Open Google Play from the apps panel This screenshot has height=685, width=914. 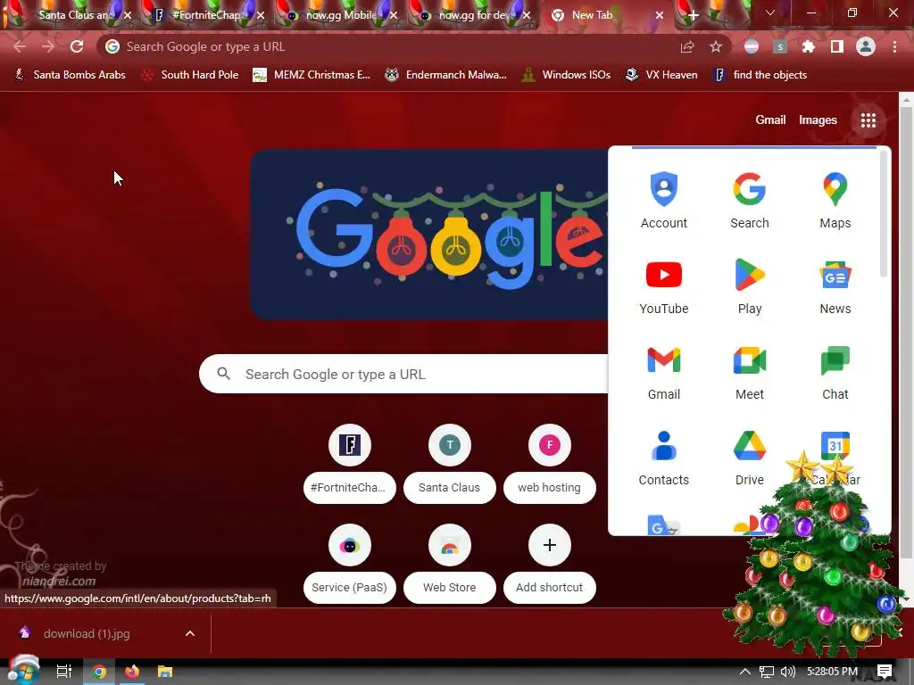tap(749, 285)
